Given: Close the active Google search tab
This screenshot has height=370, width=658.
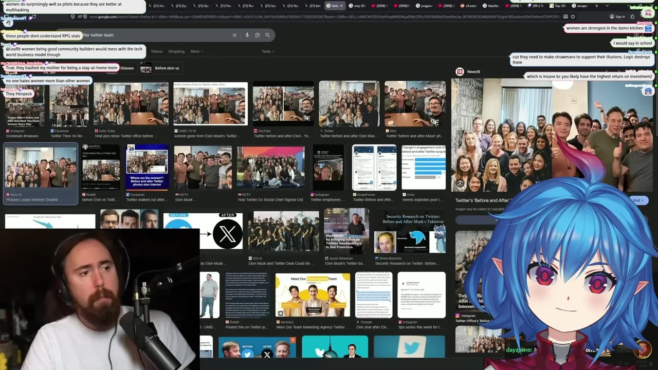Looking at the screenshot, I should (x=341, y=6).
